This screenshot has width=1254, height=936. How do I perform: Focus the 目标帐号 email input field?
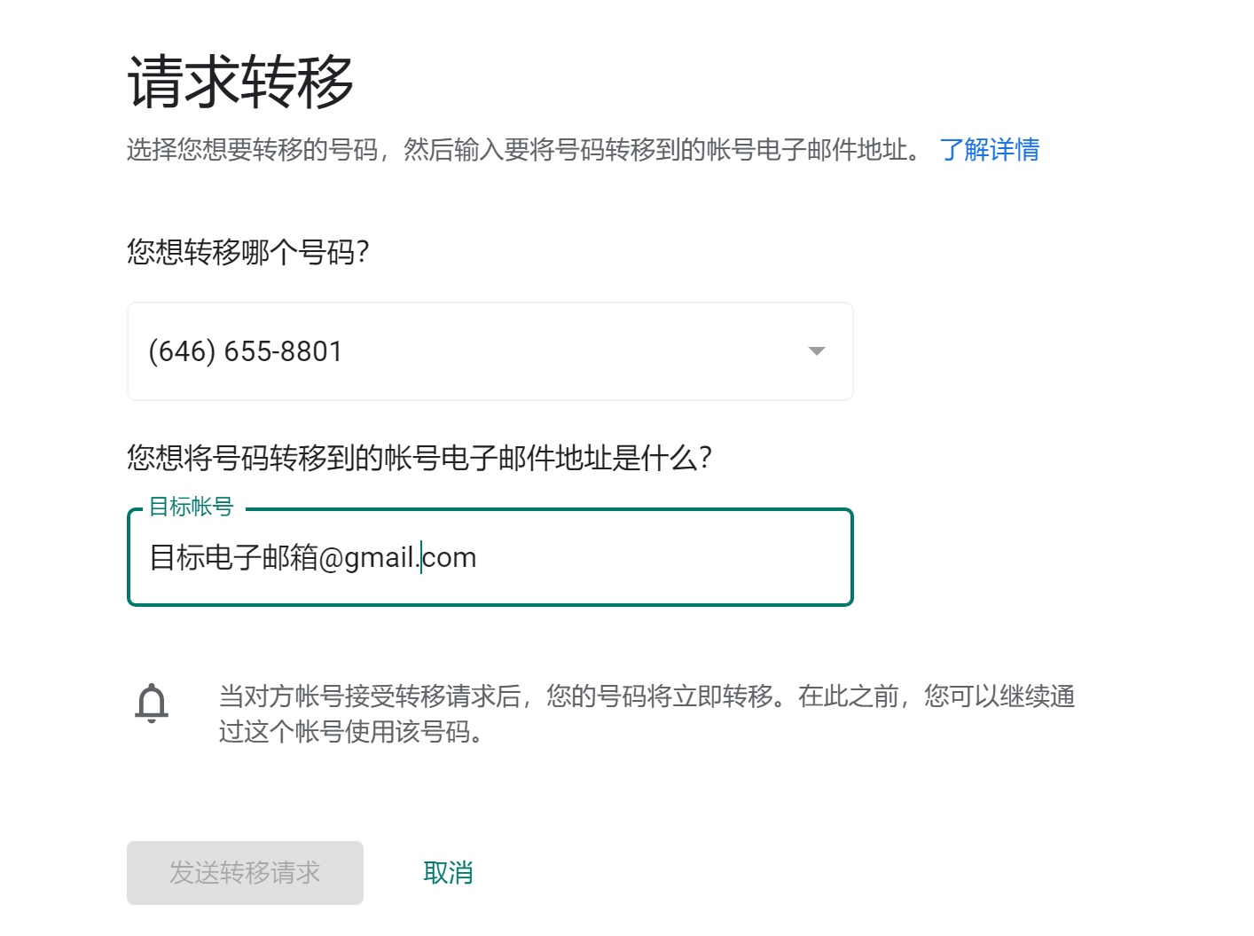click(490, 557)
